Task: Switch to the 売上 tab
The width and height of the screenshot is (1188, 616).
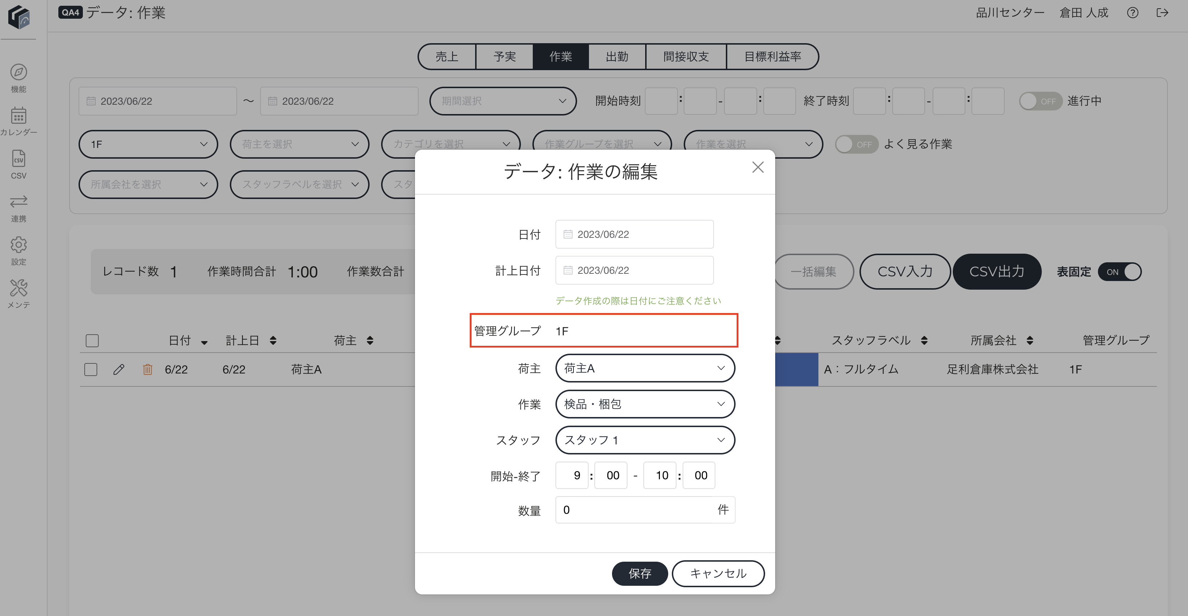Action: click(x=447, y=56)
